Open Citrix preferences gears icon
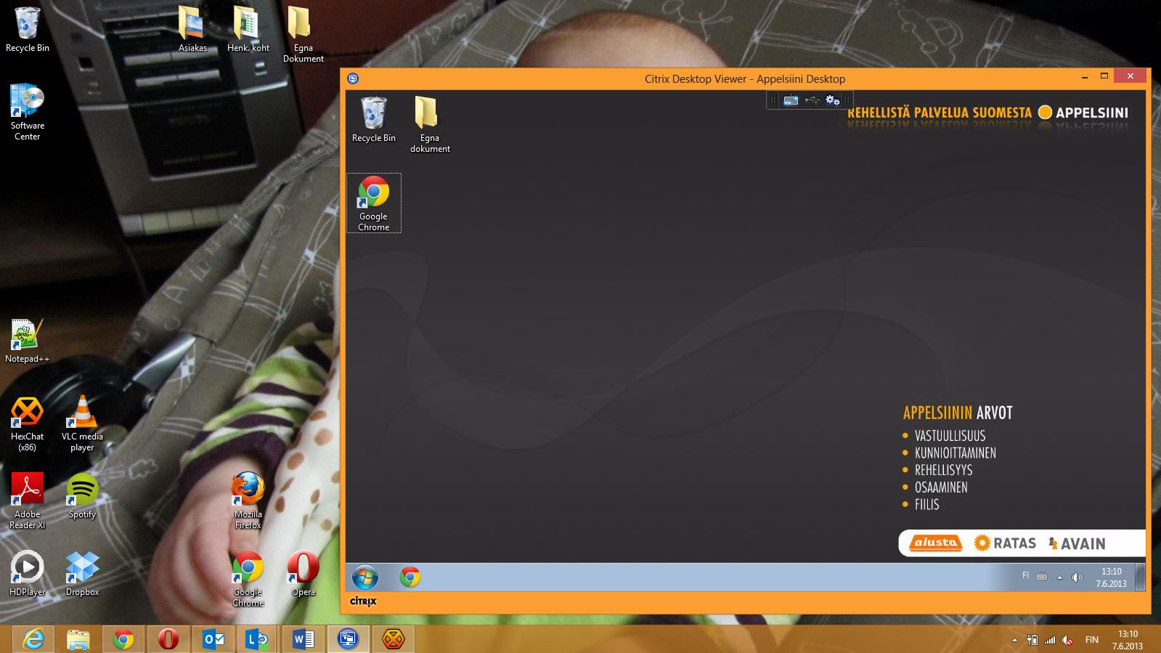Viewport: 1161px width, 653px height. tap(832, 100)
